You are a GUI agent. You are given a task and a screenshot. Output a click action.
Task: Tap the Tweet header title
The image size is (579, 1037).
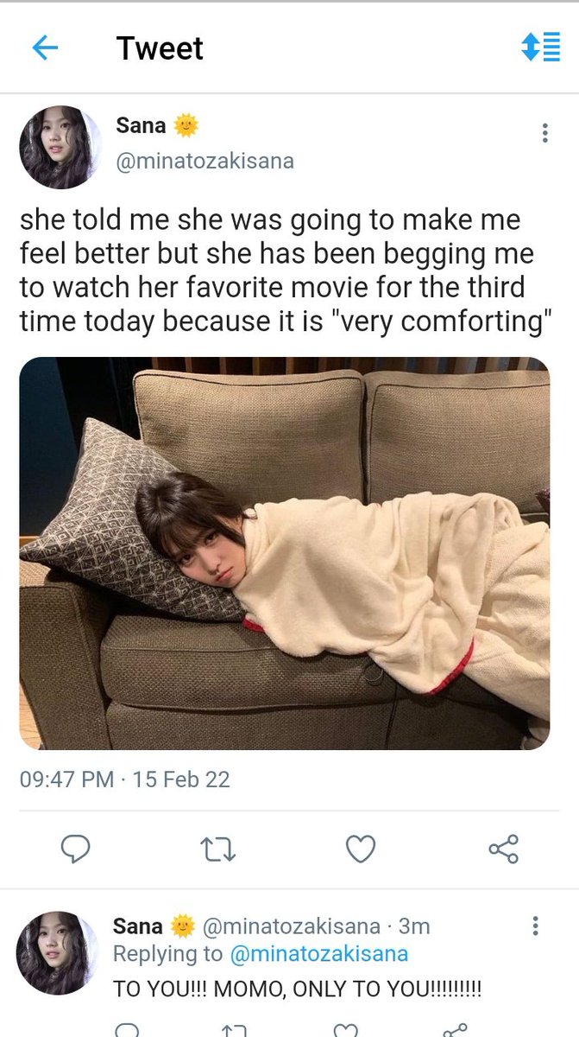[160, 48]
